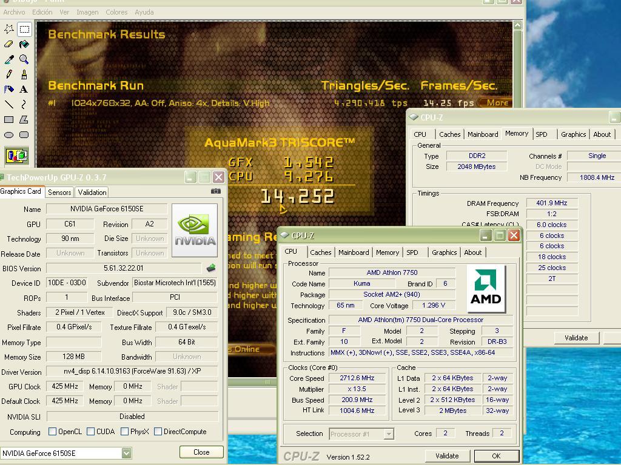Click the GPU-Z Name field NVIDIA GeForce 6150SE

pos(107,209)
